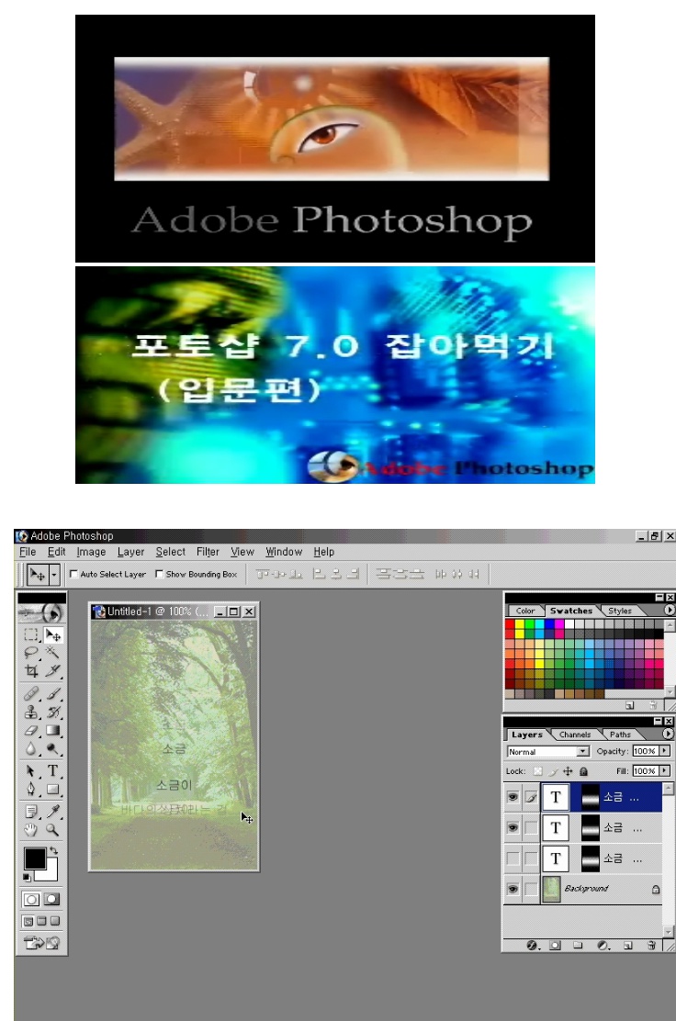This screenshot has height=1021, width=676.
Task: Enable the Show Bounding Box checkbox
Action: [159, 574]
